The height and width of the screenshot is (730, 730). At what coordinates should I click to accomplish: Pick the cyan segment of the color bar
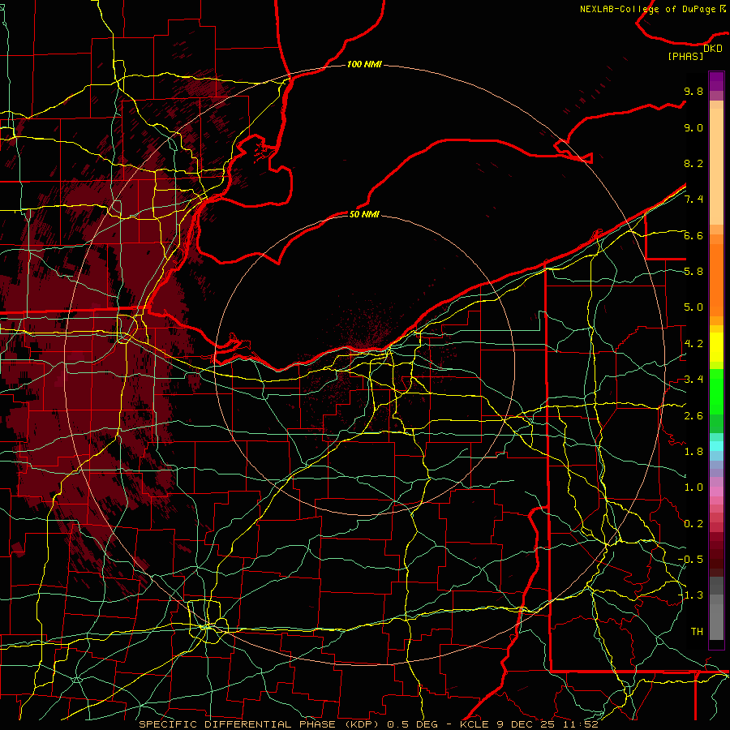click(716, 445)
